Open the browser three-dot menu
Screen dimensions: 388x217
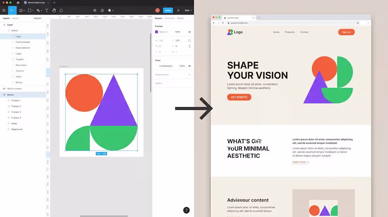(368, 23)
